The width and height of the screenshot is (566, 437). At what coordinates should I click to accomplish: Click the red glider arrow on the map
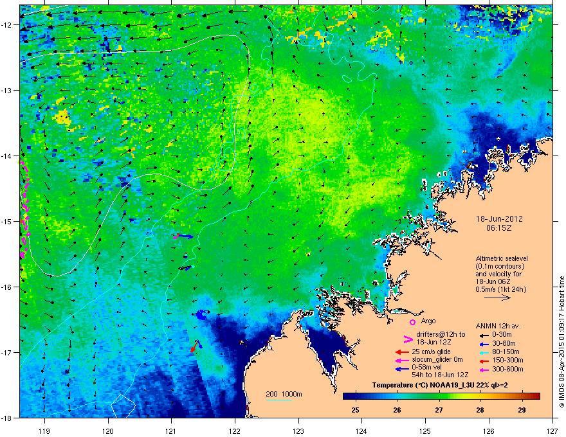click(x=194, y=347)
